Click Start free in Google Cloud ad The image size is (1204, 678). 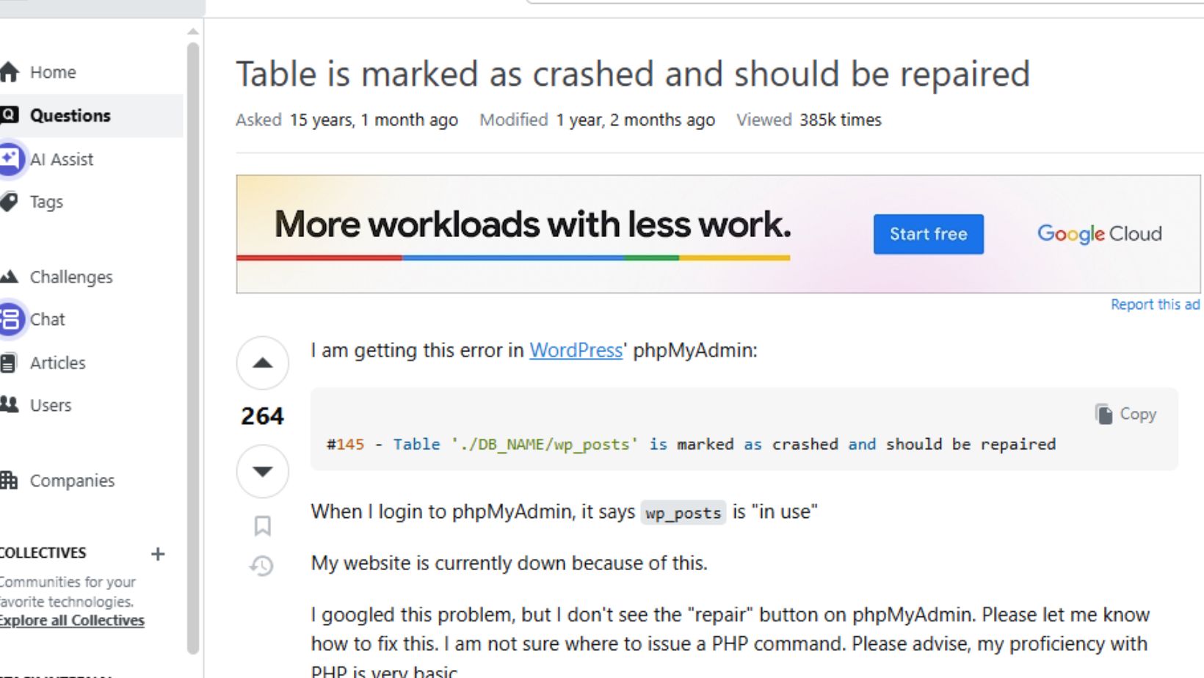tap(928, 234)
